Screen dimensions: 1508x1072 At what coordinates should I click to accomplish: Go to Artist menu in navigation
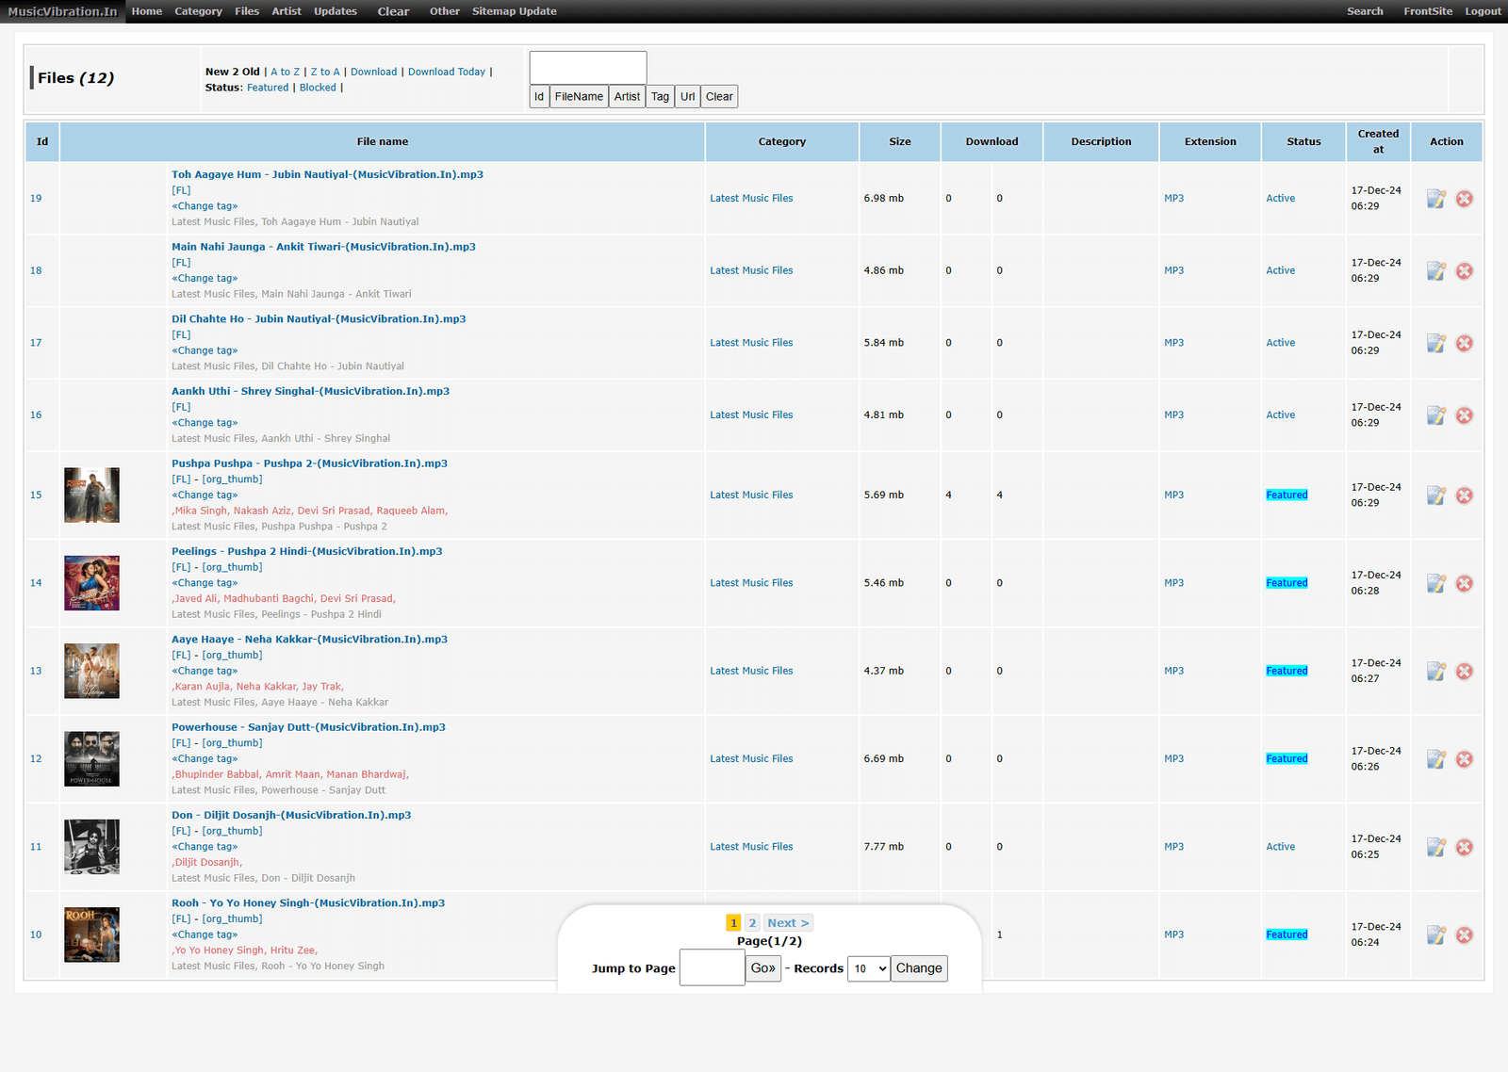[287, 11]
